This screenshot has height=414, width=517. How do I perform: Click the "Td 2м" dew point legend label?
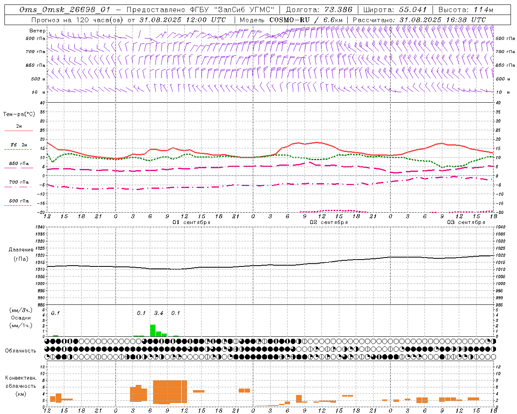point(19,145)
